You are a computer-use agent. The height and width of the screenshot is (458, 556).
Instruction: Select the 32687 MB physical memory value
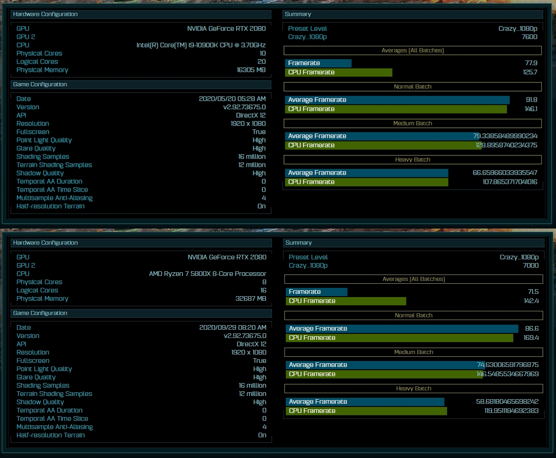tap(251, 298)
